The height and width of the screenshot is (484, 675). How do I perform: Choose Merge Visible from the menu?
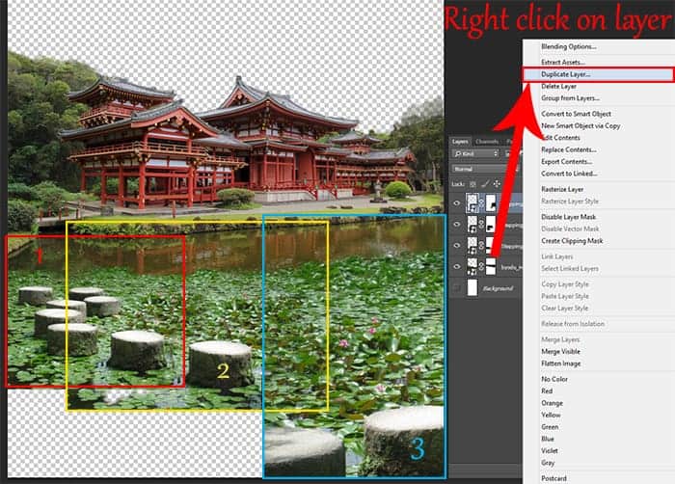[x=560, y=351]
